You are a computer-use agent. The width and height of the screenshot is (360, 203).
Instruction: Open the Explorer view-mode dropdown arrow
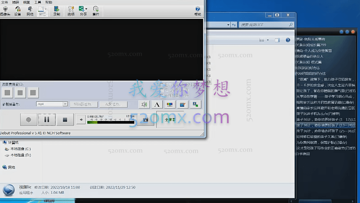268,40
